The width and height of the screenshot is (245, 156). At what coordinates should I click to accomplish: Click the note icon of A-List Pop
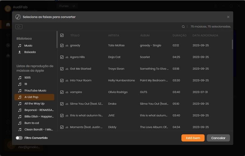20,97
